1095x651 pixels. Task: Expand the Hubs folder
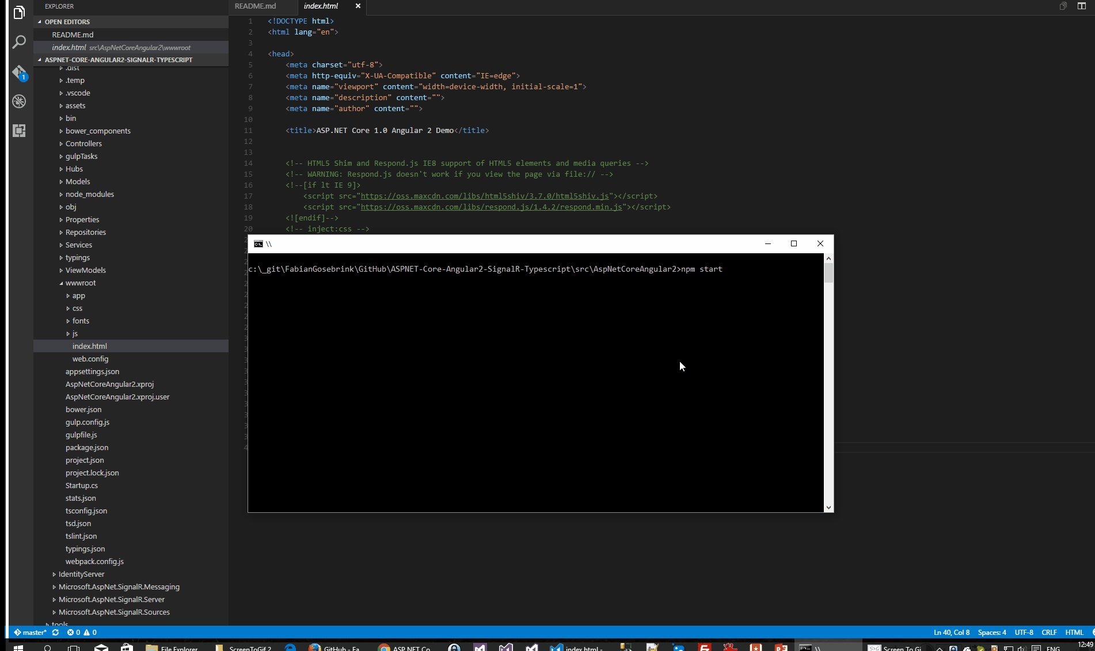pos(131,169)
